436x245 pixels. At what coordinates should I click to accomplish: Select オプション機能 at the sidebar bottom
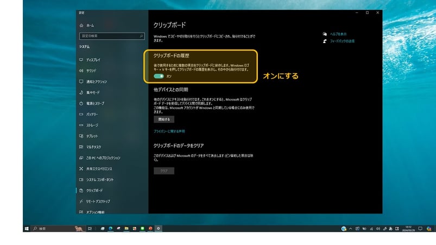click(92, 212)
